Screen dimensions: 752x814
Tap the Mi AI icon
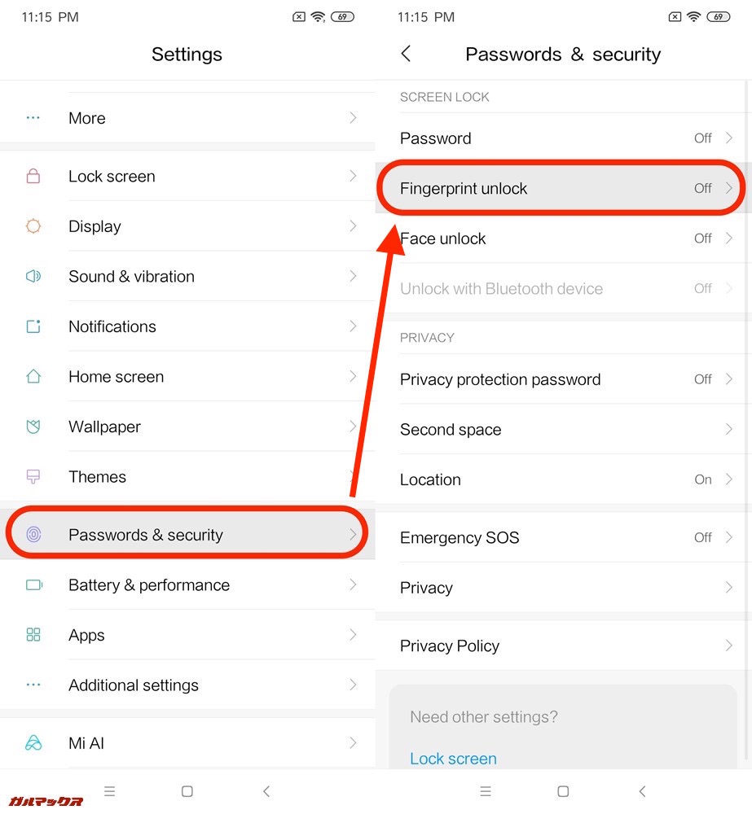tap(33, 743)
